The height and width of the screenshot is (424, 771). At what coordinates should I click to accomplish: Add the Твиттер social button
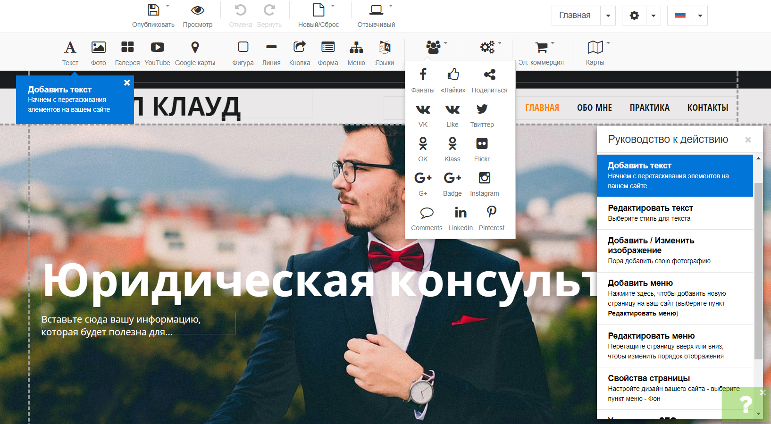[x=482, y=115]
